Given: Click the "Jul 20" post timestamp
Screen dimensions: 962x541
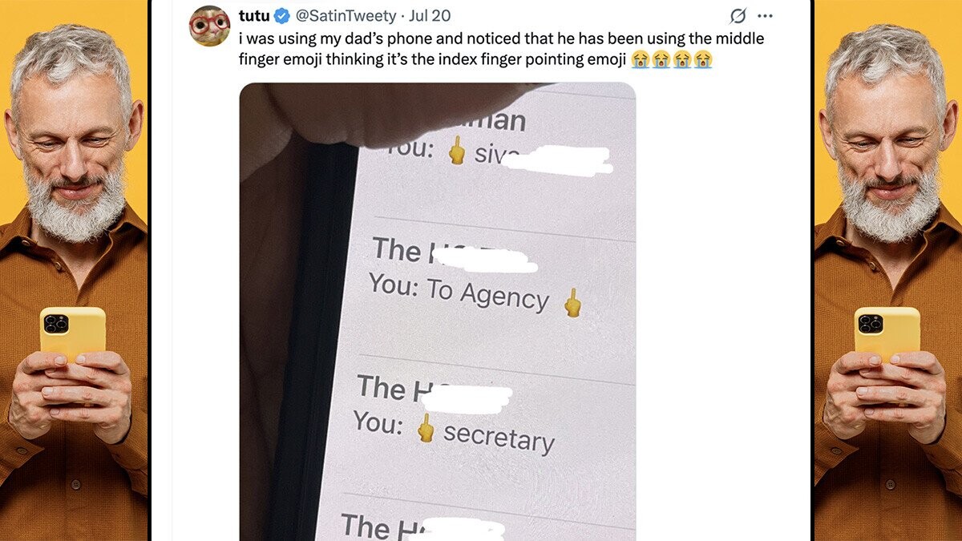Looking at the screenshot, I should point(430,16).
